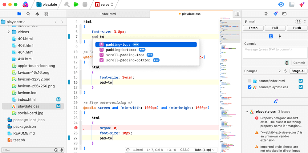Choose padding-bottom autocomplete suggestion

click(146, 50)
